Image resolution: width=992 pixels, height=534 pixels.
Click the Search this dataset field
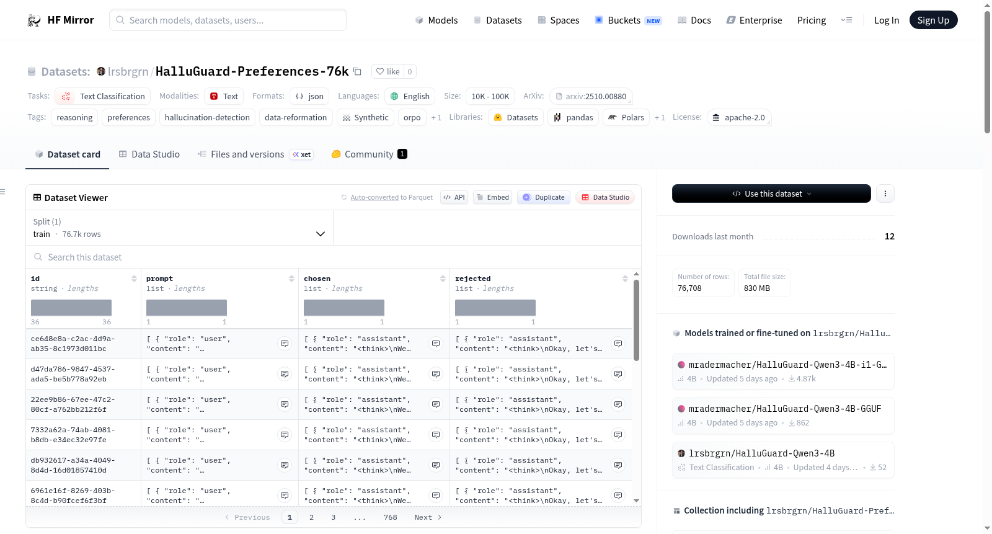click(x=334, y=257)
